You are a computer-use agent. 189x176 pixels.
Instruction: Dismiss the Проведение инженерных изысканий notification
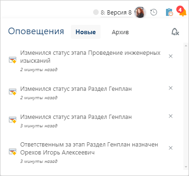pyautogui.click(x=171, y=56)
